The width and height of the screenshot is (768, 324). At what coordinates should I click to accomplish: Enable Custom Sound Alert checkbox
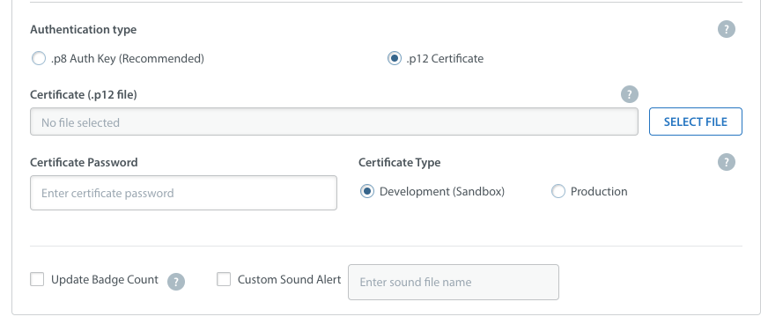tap(224, 279)
